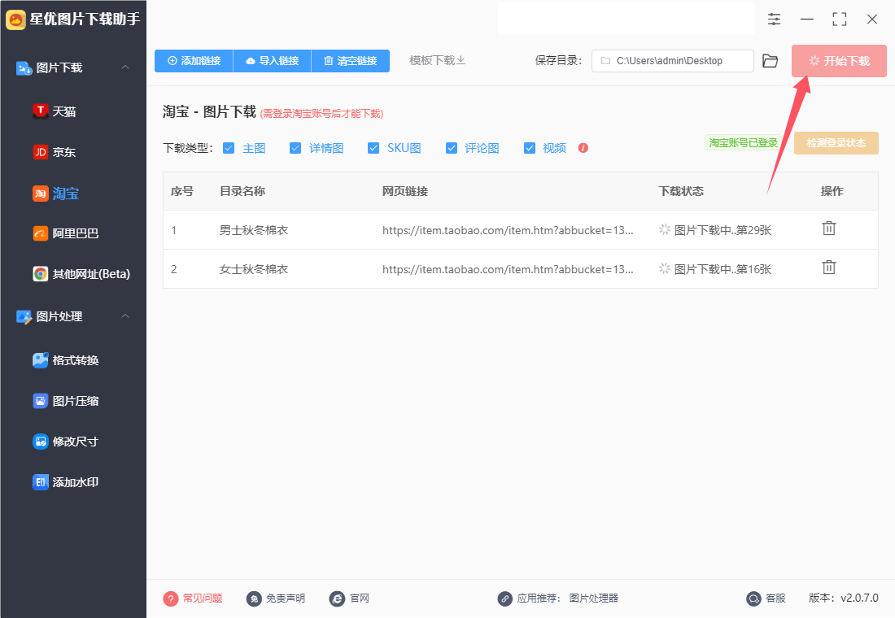Click the URL in the 女士秋冬棉衣 row

(x=508, y=269)
